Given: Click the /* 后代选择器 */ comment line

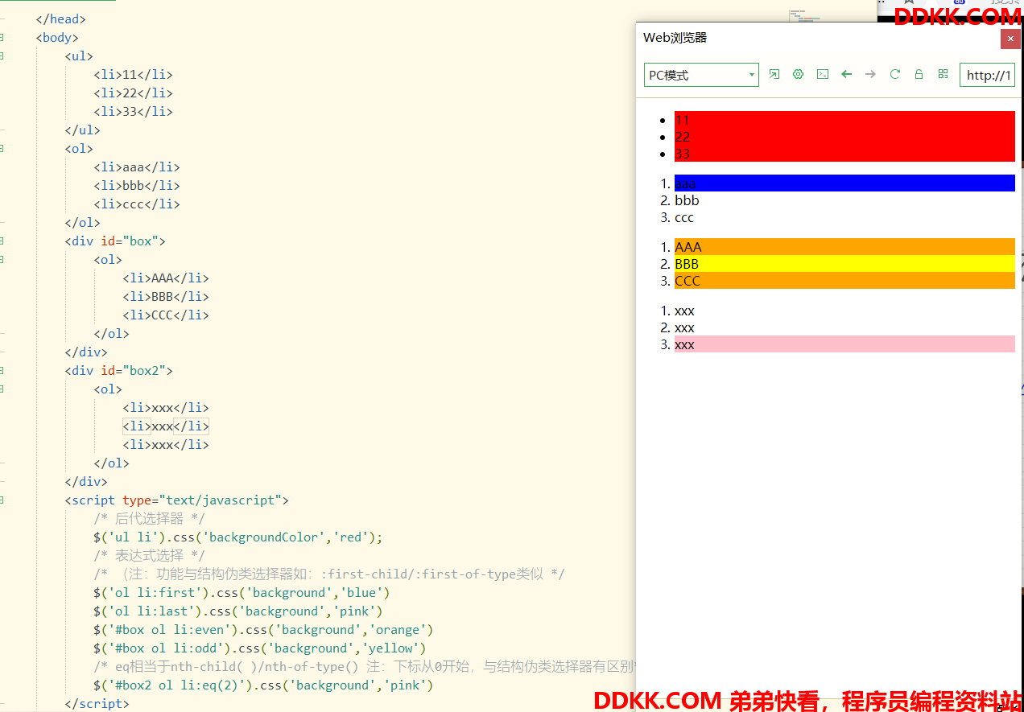Looking at the screenshot, I should pos(149,519).
